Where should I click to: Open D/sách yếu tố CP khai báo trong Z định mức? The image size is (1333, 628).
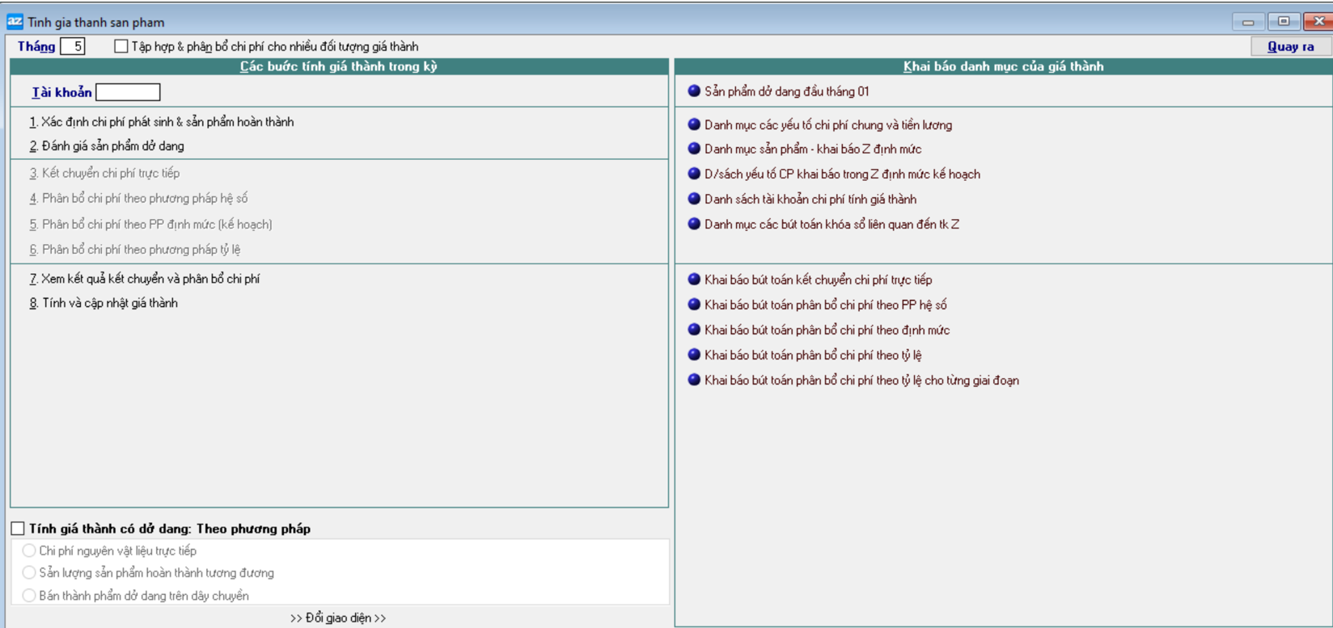[841, 174]
